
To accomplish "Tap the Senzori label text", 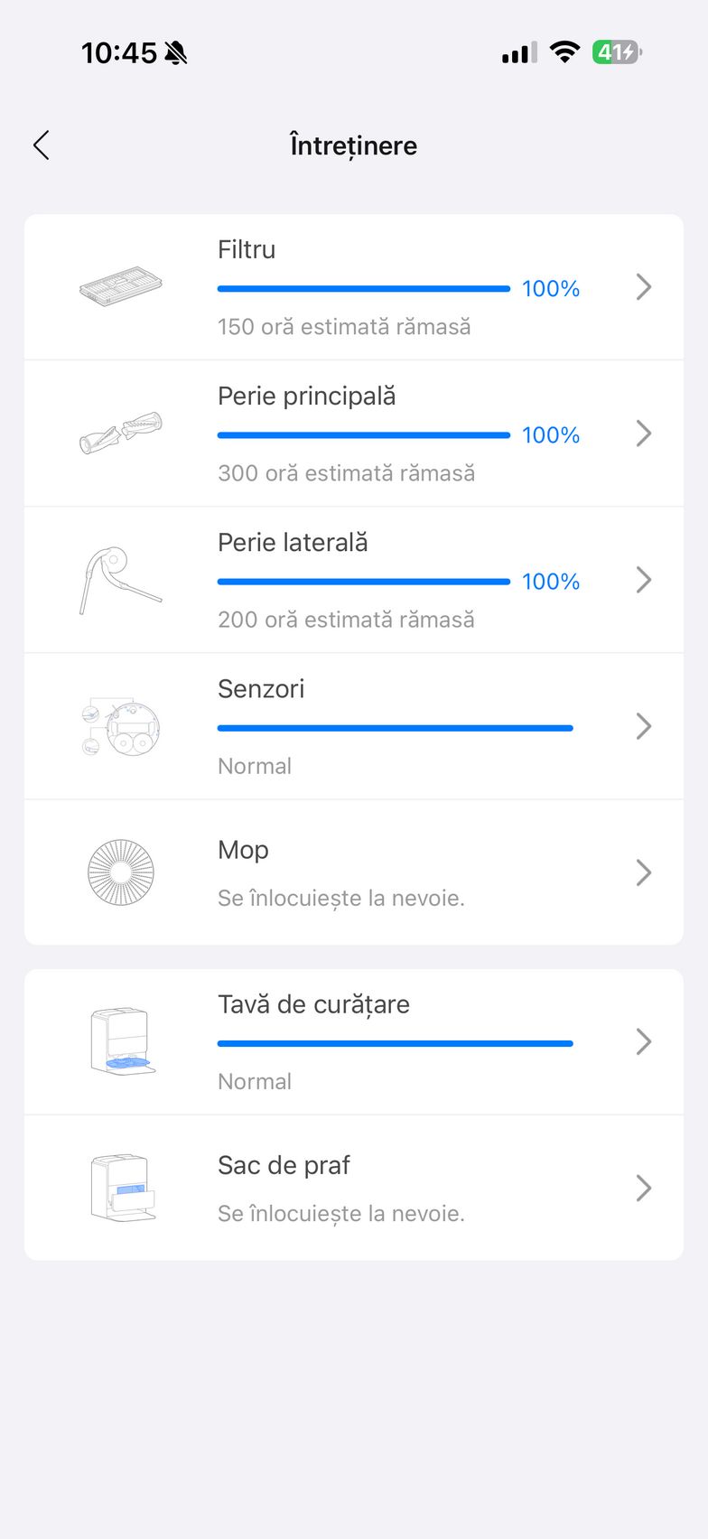I will coord(261,689).
